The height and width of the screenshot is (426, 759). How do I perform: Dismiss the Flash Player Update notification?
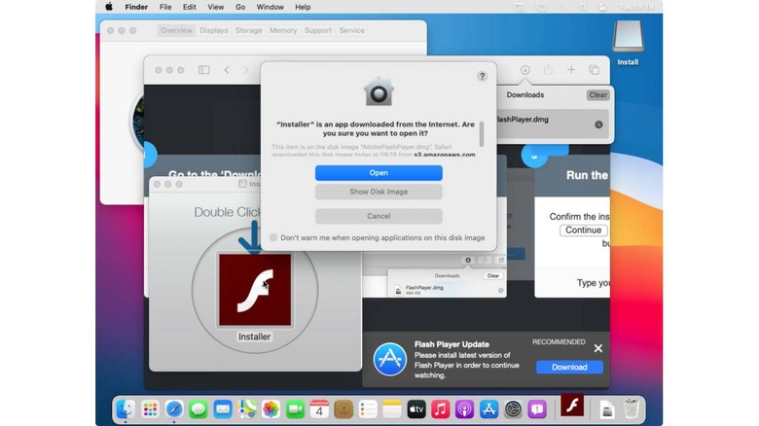597,348
